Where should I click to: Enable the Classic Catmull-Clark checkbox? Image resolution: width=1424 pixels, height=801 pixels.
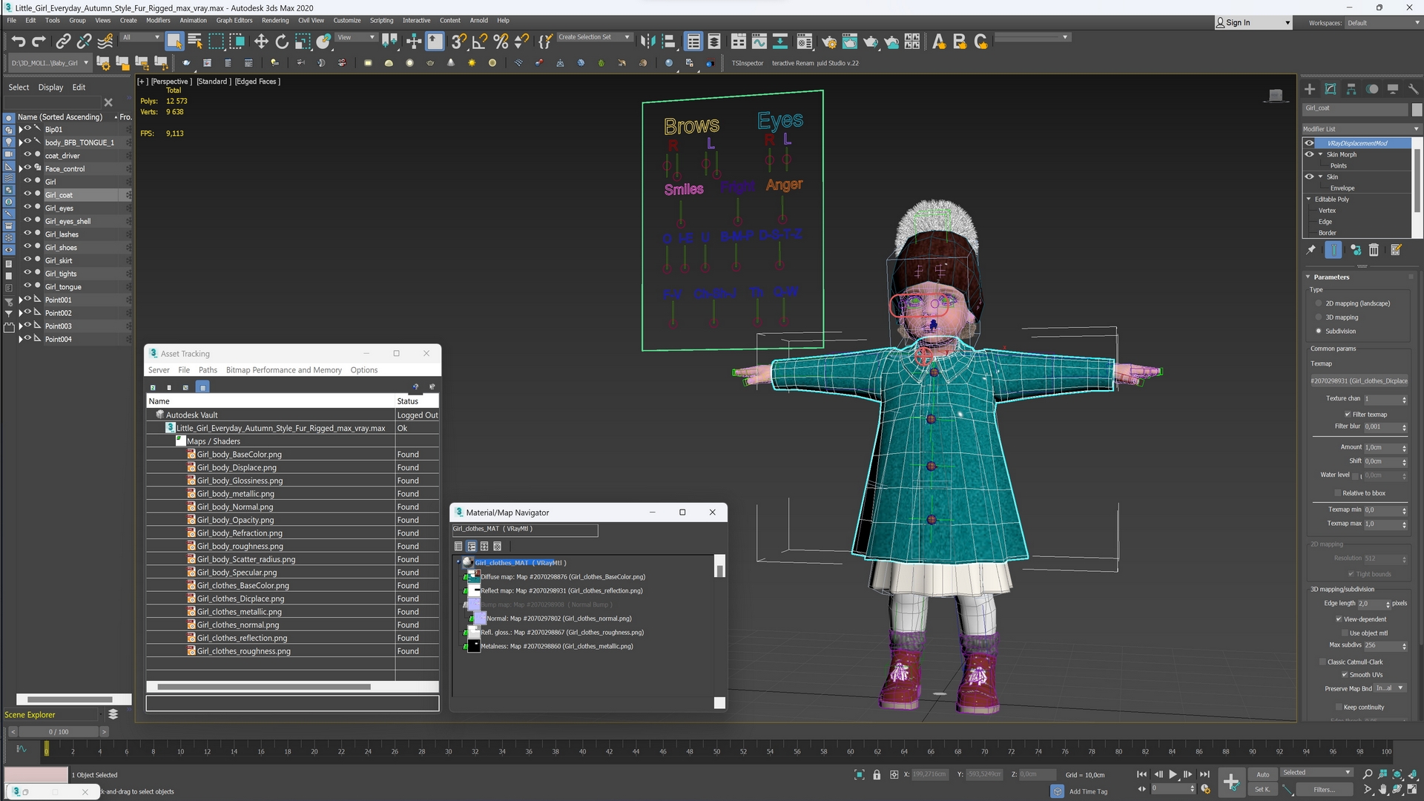(1322, 662)
